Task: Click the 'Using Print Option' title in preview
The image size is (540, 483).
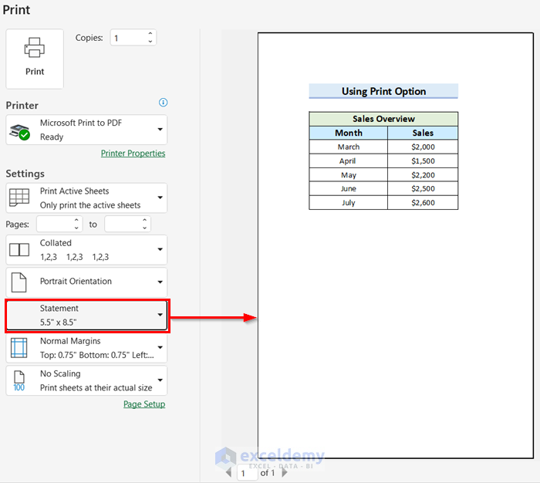Action: coord(383,91)
